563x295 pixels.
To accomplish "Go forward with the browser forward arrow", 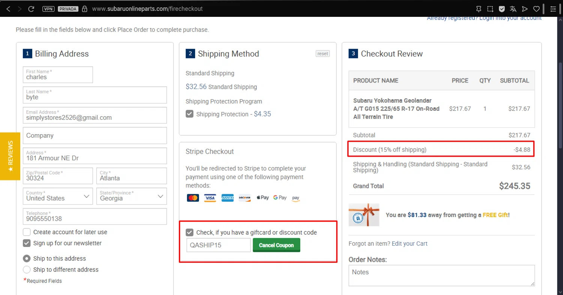I will [x=20, y=9].
